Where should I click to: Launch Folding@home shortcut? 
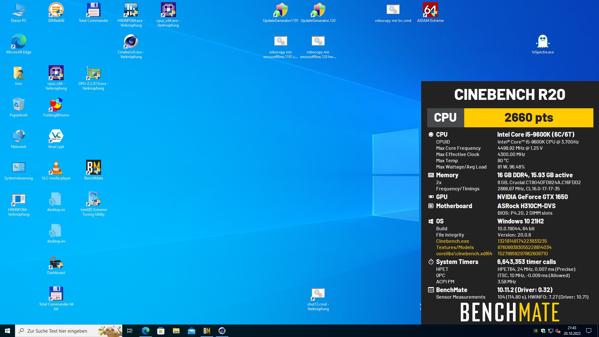tap(56, 107)
